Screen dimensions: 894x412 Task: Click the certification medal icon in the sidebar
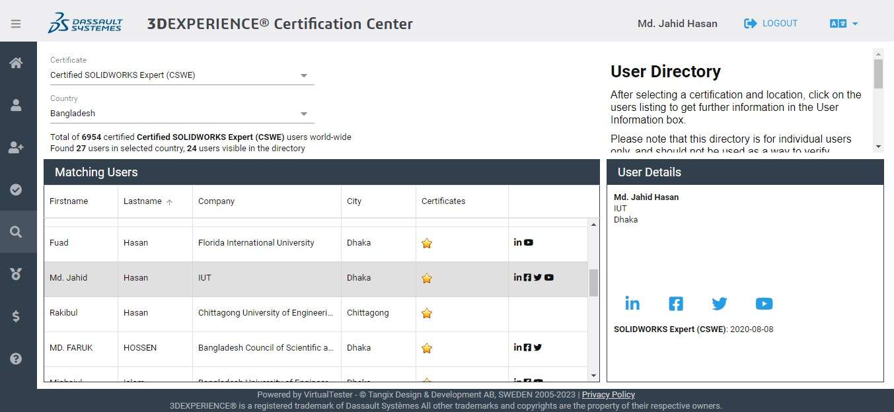coord(16,274)
